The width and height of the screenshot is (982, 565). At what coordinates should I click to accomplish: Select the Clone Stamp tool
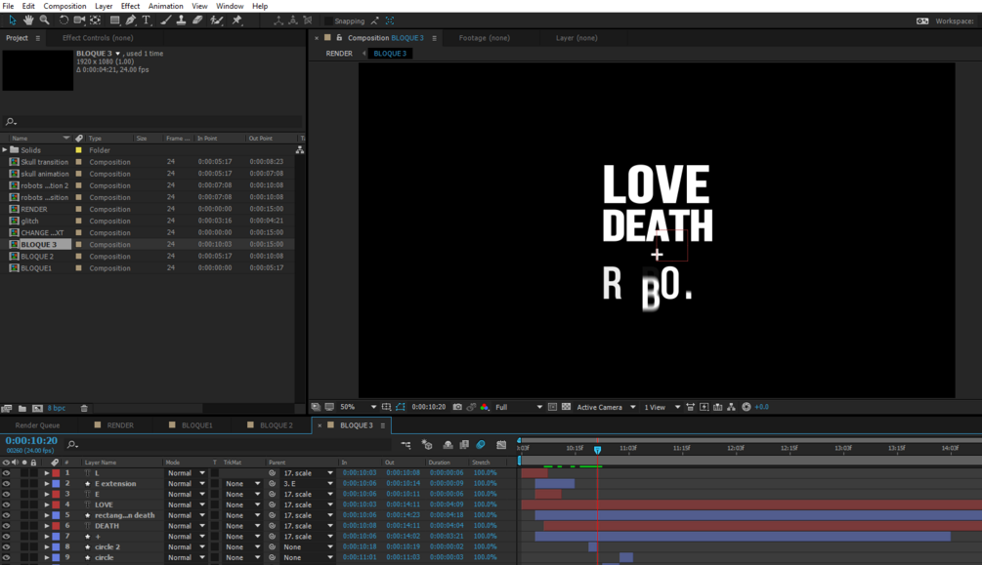181,20
